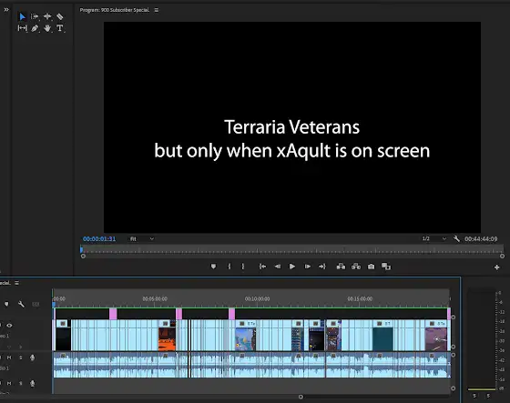This screenshot has width=510, height=403.
Task: Click the timeline Add Marker shield icon
Action: pos(6,304)
